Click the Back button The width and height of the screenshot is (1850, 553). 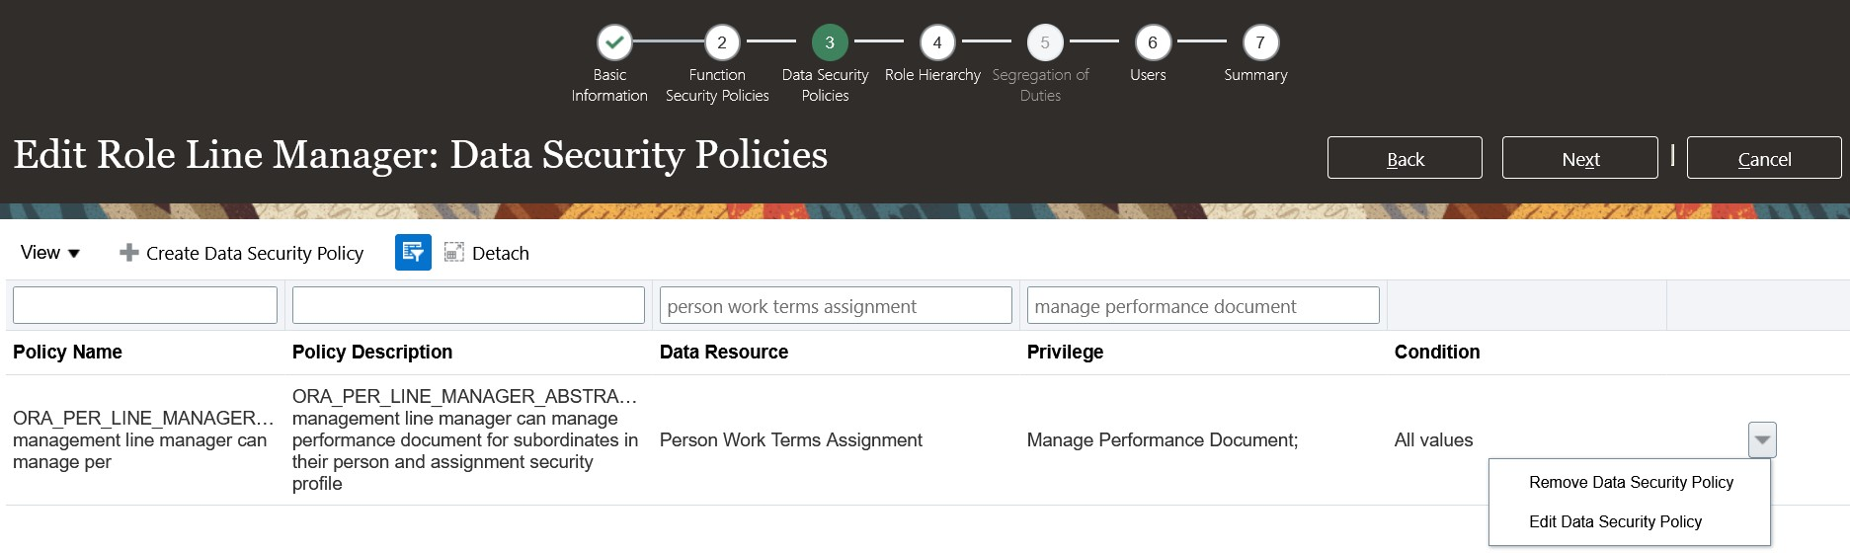tap(1405, 158)
